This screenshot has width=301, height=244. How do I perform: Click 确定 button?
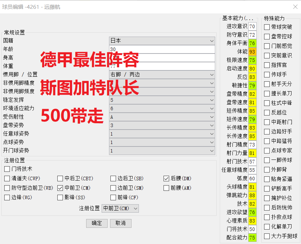tap(97, 223)
